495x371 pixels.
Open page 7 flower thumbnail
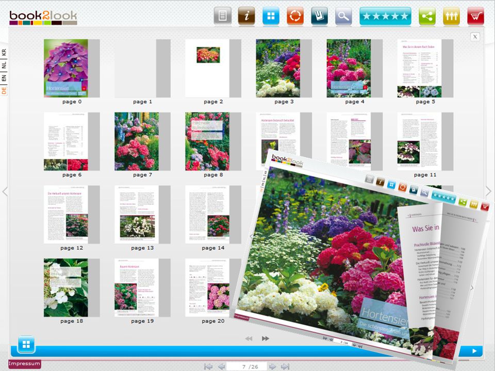[142, 141]
